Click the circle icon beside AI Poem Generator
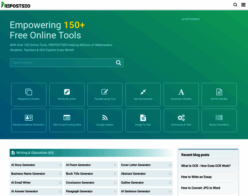Image resolution: width=248 pixels, height=196 pixels. tap(115, 165)
